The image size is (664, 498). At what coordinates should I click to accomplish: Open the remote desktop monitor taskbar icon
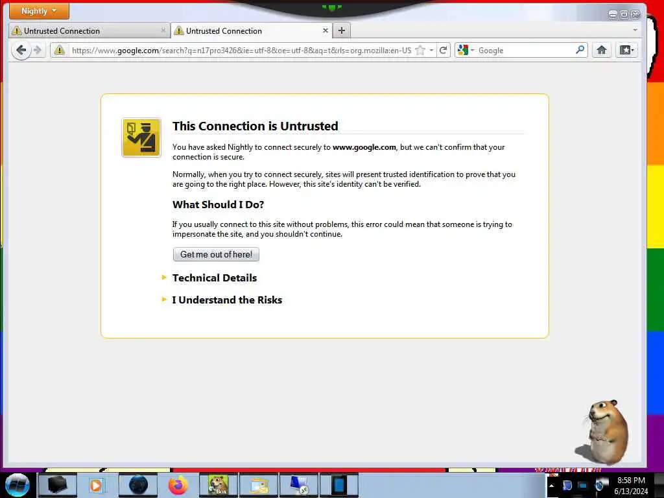click(299, 485)
